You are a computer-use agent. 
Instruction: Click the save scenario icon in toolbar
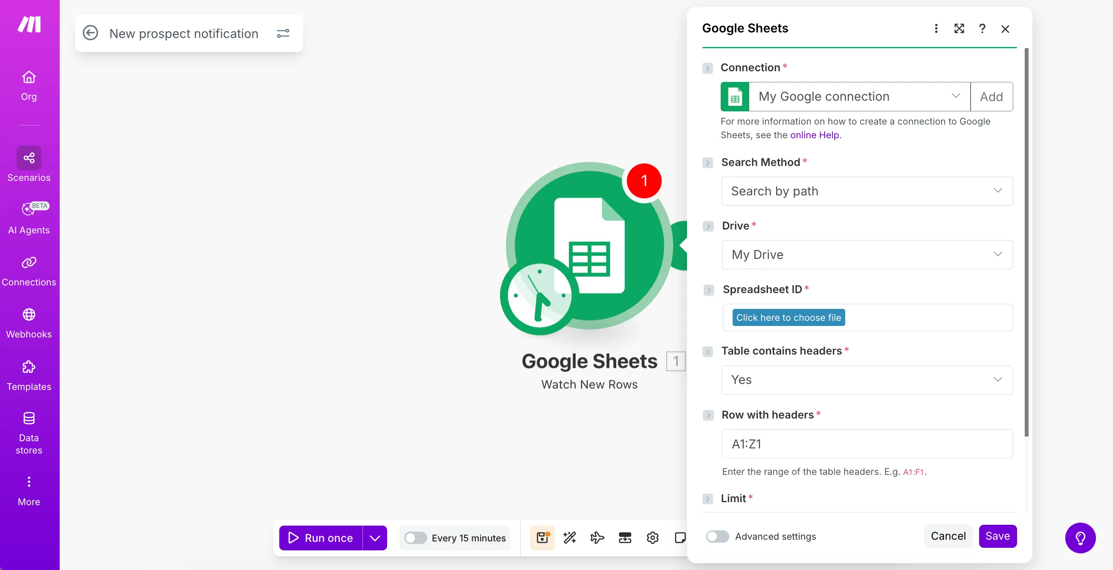click(542, 538)
